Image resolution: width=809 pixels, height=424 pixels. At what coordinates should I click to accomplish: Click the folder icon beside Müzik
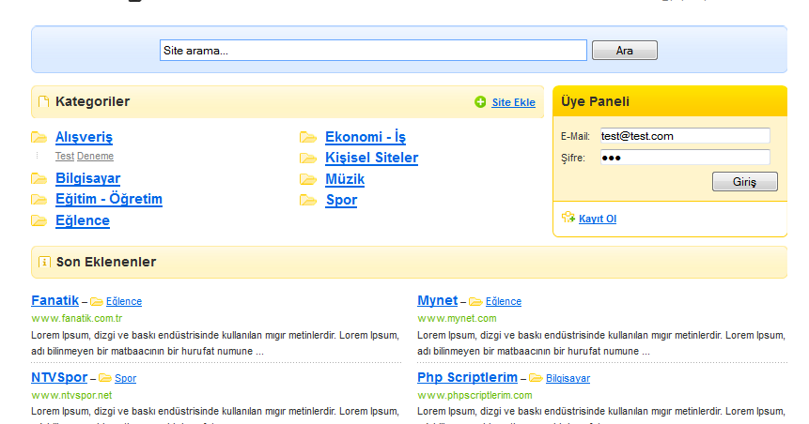click(x=308, y=179)
